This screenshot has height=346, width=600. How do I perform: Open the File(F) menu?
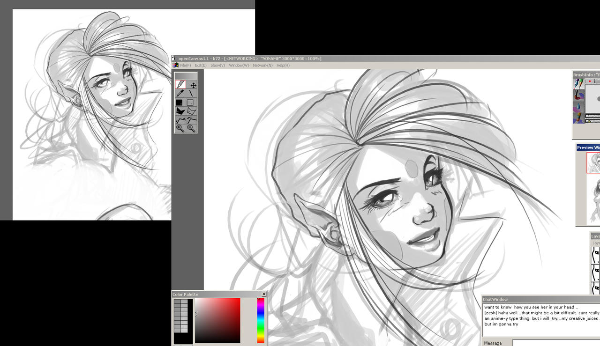tap(186, 65)
